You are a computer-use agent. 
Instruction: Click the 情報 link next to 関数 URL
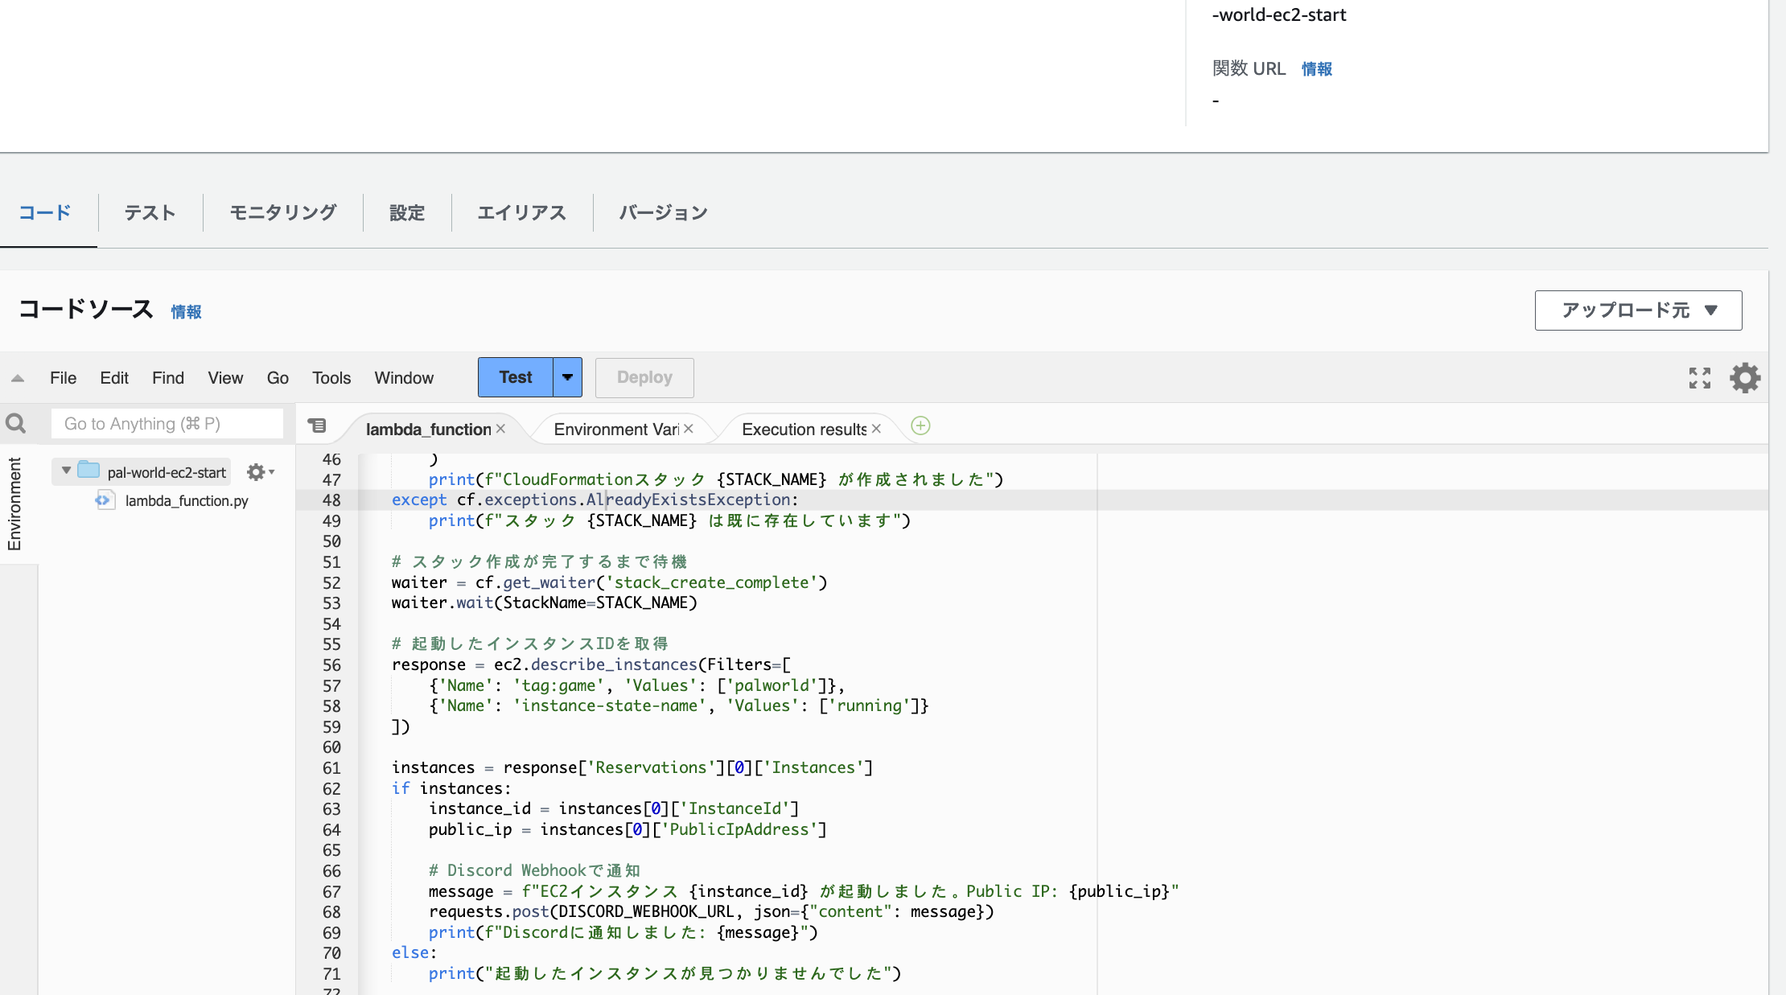coord(1316,69)
